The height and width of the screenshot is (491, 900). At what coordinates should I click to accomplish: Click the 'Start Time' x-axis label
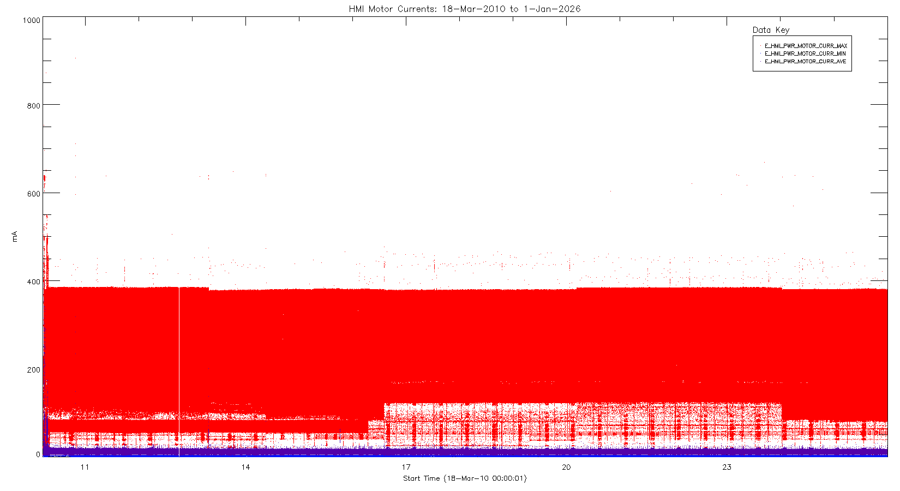pyautogui.click(x=464, y=478)
